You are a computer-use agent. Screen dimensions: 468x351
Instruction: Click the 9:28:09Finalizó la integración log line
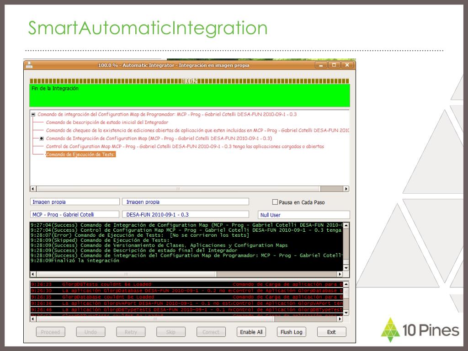[75, 261]
